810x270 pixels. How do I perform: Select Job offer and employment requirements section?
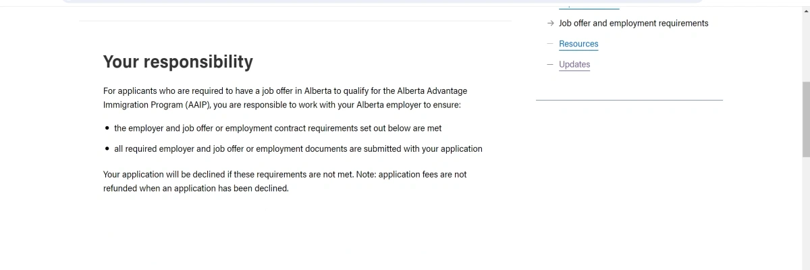[634, 23]
